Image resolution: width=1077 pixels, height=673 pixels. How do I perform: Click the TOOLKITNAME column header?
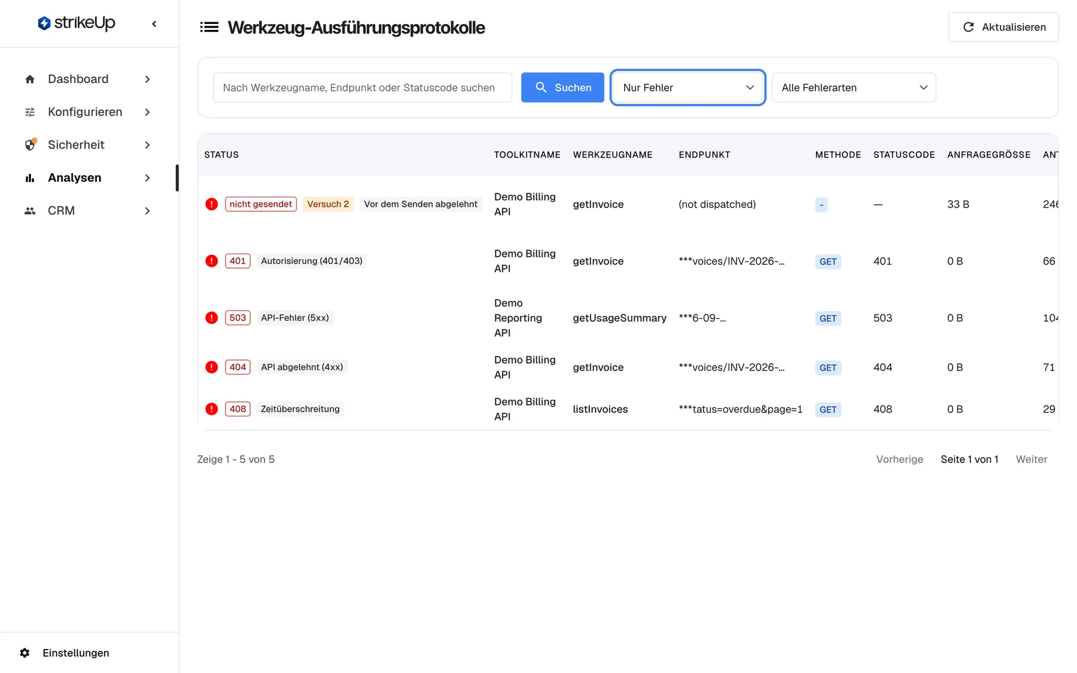(527, 154)
